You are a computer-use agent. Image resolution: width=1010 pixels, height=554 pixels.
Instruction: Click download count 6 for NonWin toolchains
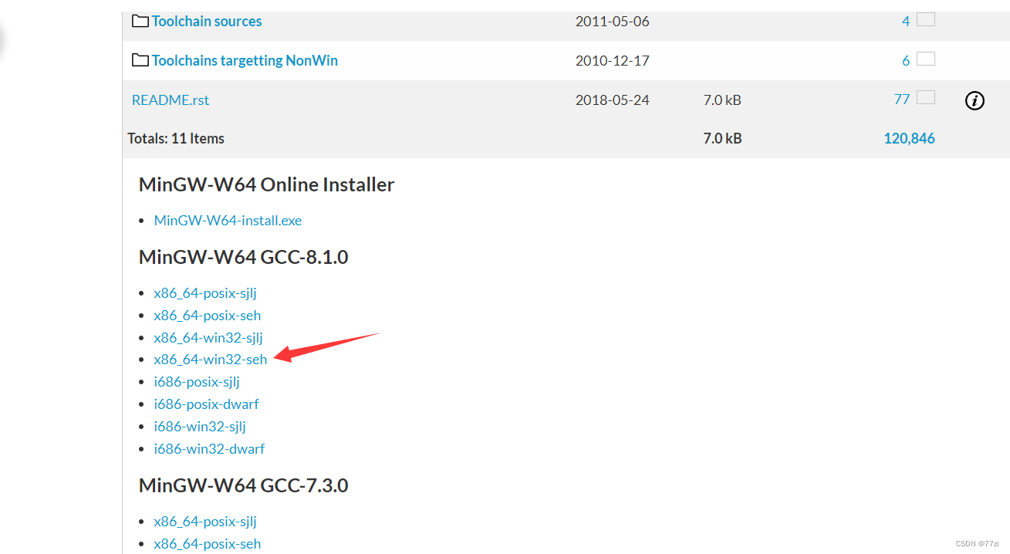906,61
